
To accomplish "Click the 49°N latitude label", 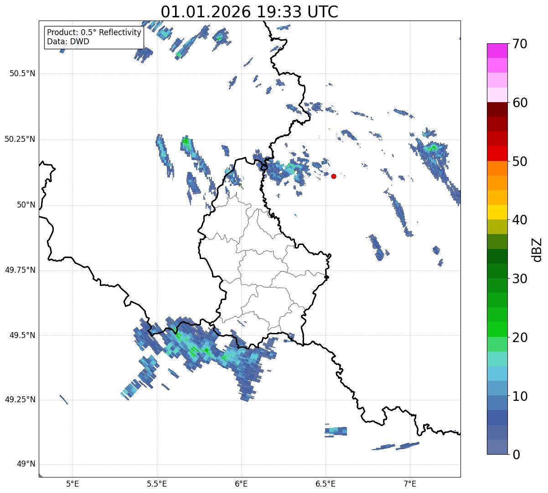I will click(x=26, y=464).
